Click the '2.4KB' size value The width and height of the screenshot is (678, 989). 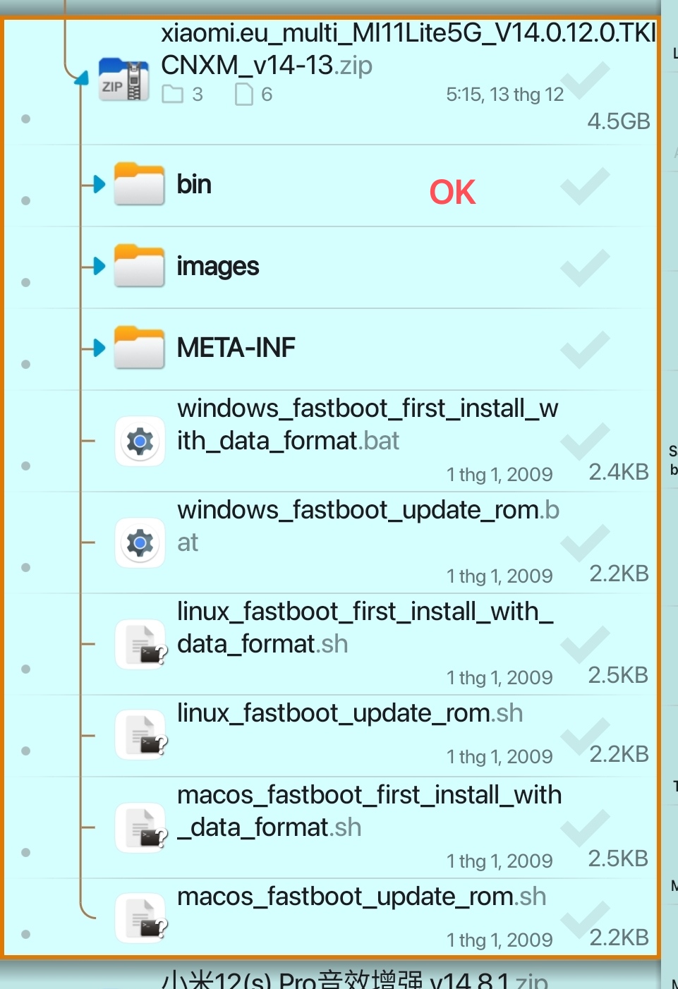pos(619,472)
